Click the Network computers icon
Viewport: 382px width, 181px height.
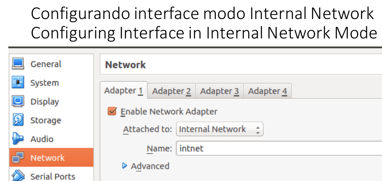(x=18, y=157)
